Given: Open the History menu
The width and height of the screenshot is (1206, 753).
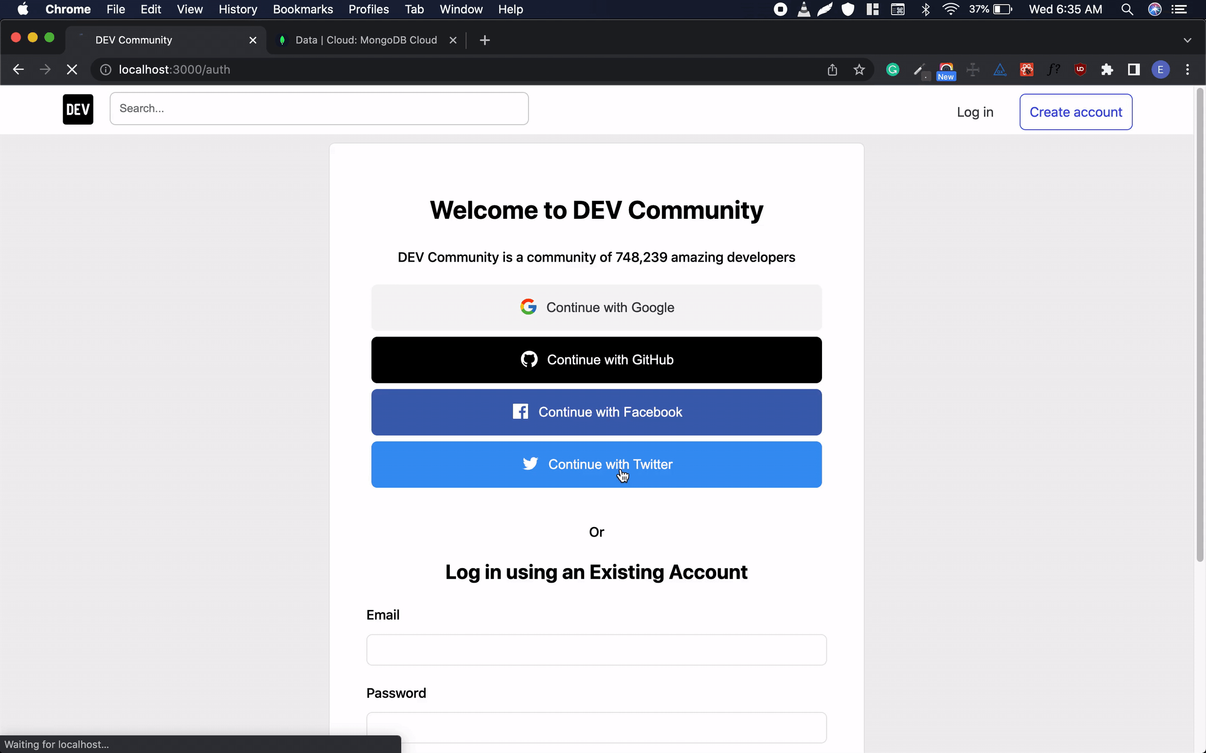Looking at the screenshot, I should tap(238, 9).
